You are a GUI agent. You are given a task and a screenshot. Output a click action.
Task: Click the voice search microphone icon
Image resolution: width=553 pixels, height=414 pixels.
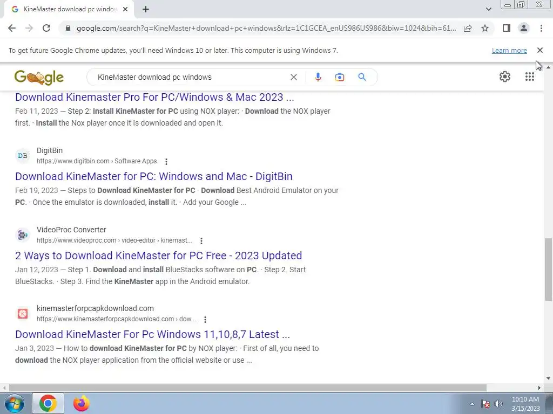point(318,77)
